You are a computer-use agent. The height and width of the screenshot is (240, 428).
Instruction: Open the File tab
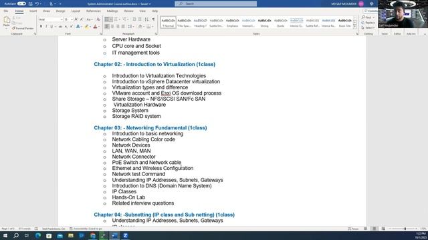[x=6, y=11]
